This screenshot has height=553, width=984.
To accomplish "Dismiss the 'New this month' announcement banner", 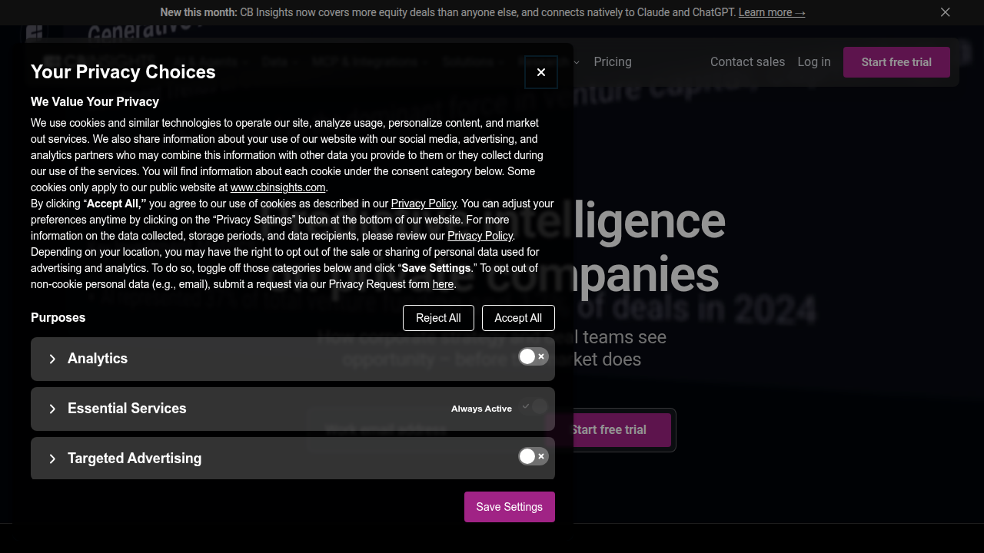I will click(x=946, y=12).
